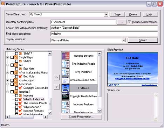Tick the checkbox for benchmark
The width and height of the screenshot is (164, 128).
tap(12, 84)
